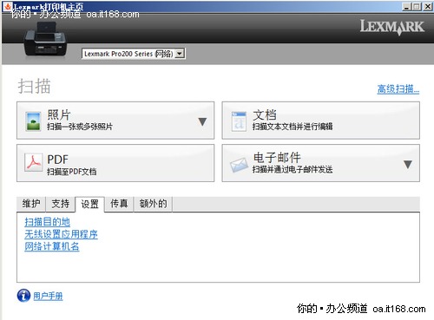Close the Lexmark printer home window
The image size is (434, 320).
pyautogui.click(x=427, y=7)
